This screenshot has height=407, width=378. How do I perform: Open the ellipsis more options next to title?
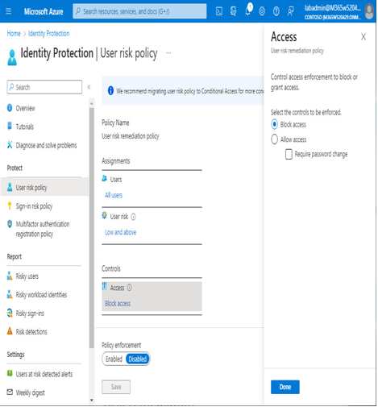click(168, 52)
